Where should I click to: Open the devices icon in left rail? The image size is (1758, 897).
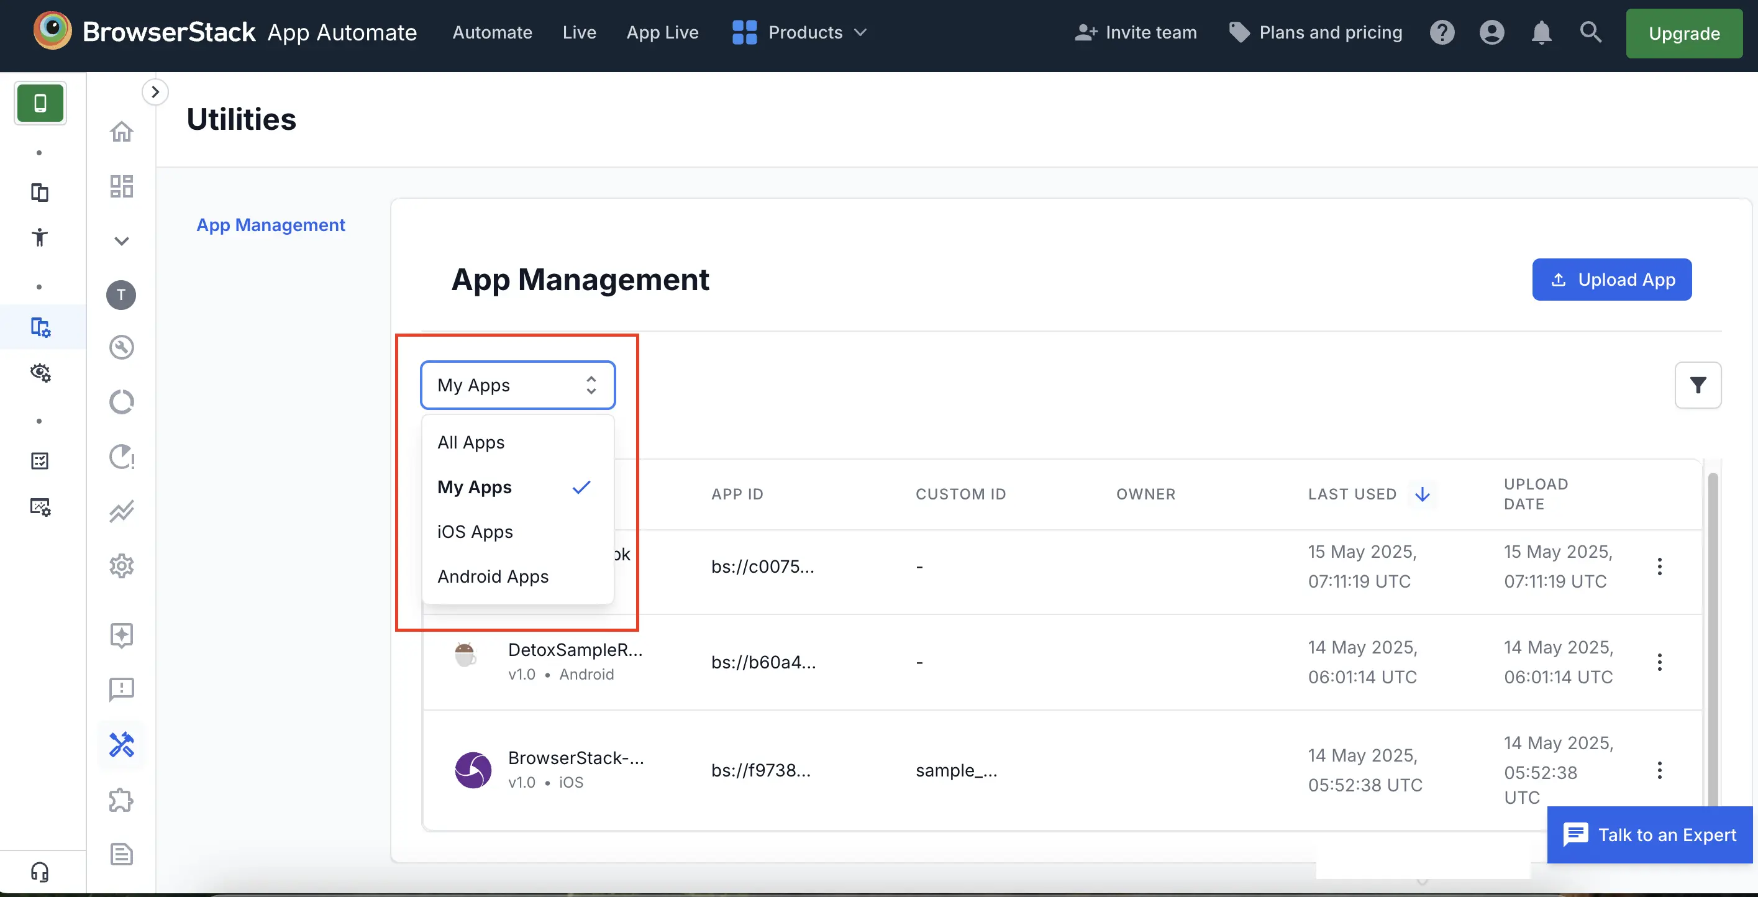coord(40,192)
